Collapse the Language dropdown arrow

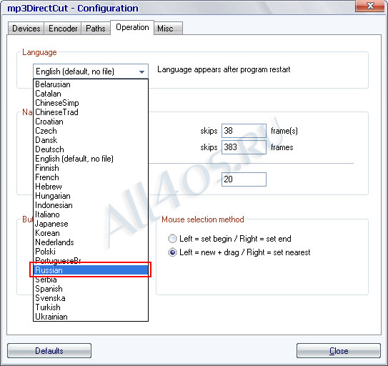pyautogui.click(x=141, y=71)
